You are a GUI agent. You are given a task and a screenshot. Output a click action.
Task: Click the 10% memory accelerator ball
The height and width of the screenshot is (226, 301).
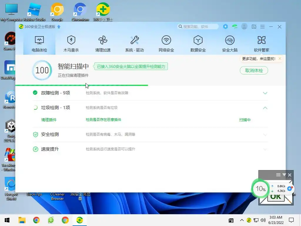click(260, 189)
